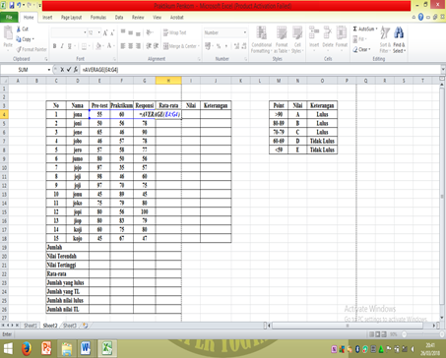446x358 pixels.
Task: Open the font name dropdown
Action: pyautogui.click(x=85, y=32)
